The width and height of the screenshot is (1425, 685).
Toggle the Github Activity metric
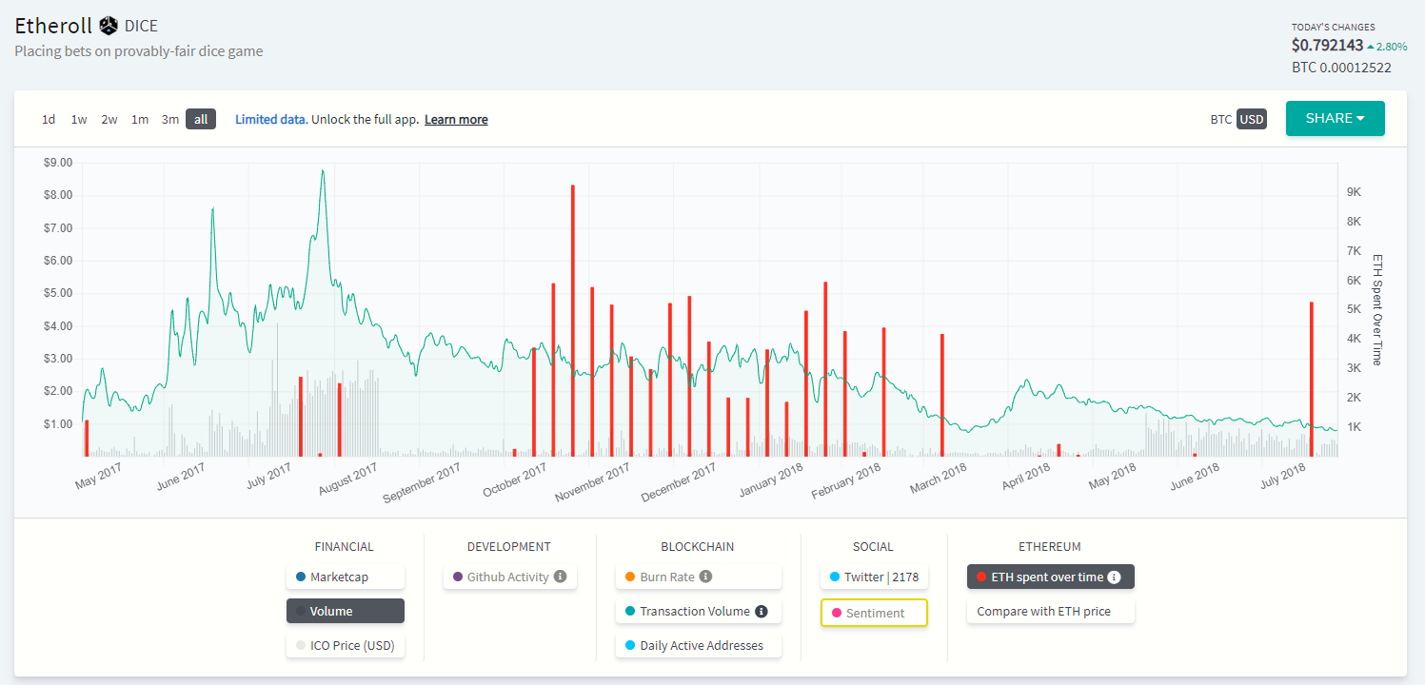pos(509,577)
